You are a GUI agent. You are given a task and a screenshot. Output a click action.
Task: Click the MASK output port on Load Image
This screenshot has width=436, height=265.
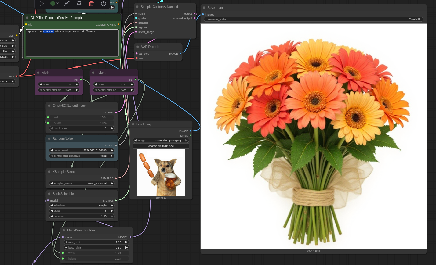(x=190, y=136)
